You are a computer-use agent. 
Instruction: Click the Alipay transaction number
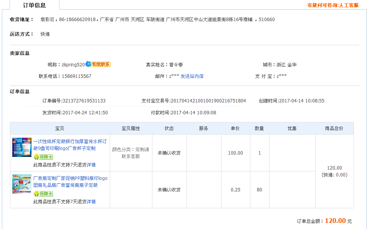pos(208,101)
